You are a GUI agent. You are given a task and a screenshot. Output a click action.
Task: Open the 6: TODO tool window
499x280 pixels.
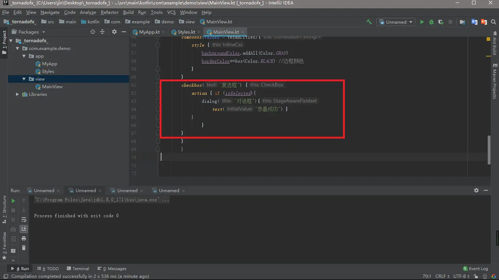point(47,269)
